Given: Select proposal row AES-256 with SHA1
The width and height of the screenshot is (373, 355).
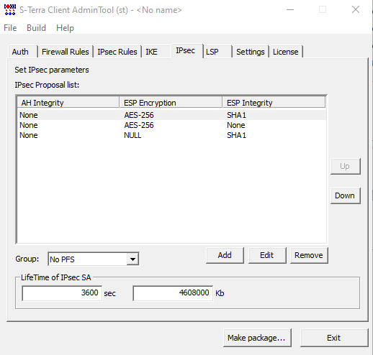Looking at the screenshot, I should [171, 115].
